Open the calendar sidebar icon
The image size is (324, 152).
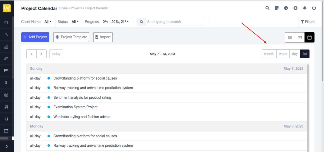pos(6,130)
